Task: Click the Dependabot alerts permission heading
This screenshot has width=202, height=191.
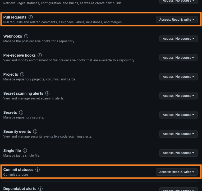Action: point(20,189)
